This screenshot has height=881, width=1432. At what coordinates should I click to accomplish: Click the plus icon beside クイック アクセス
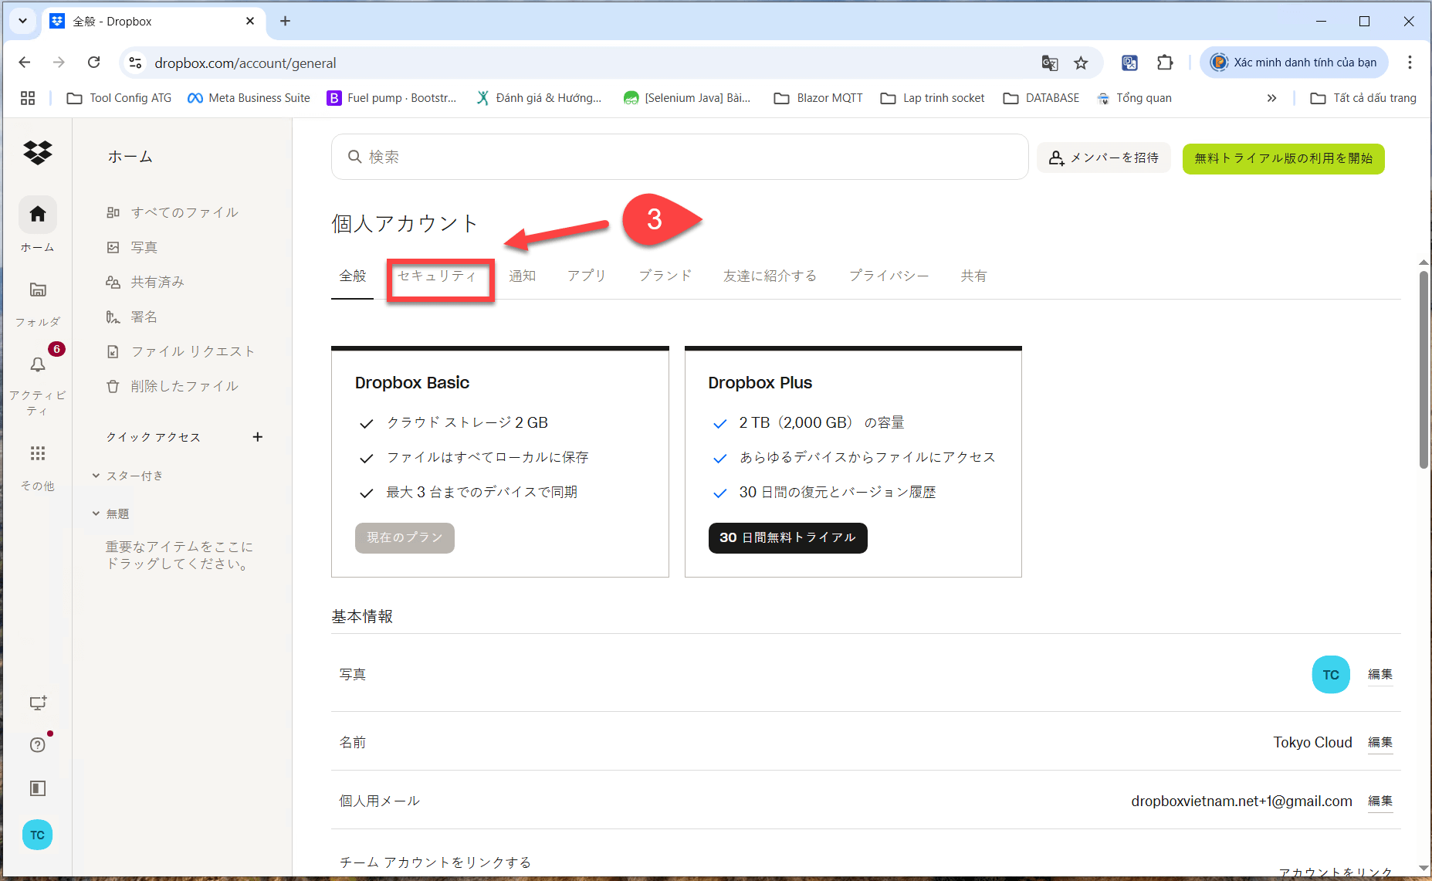pyautogui.click(x=258, y=437)
